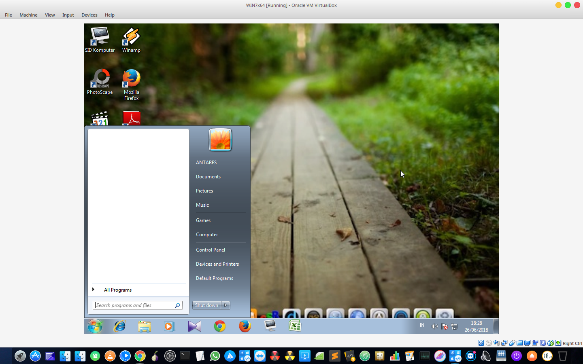Open the volume control in the system tray
Screen dimensions: 583x364
tap(434, 326)
